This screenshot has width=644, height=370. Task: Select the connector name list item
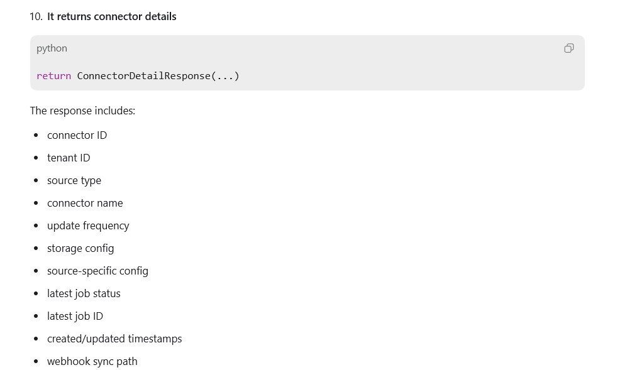coord(85,203)
